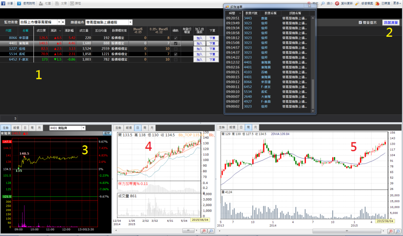Toggle the 通勤 checkbox for stock 8066
Image resolution: width=403 pixels, height=236 pixels.
click(x=175, y=37)
